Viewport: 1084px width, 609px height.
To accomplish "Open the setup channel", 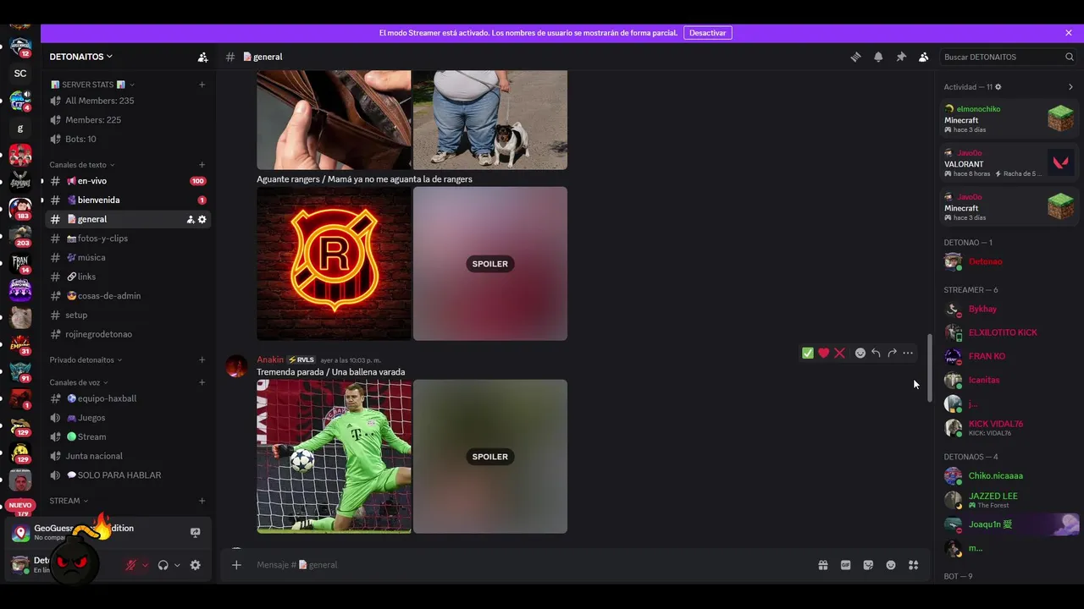I will 127,315.
